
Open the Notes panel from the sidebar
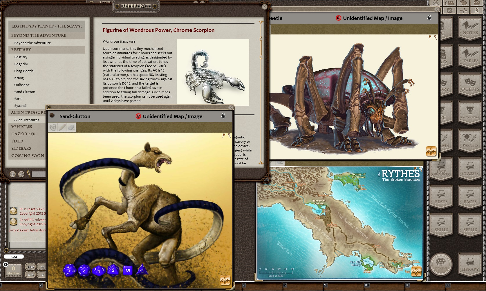[x=470, y=29]
